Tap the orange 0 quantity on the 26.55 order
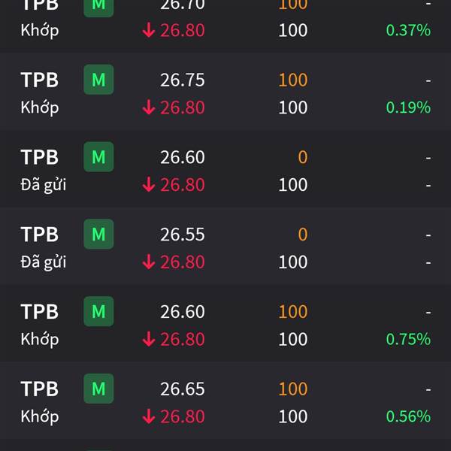 point(303,234)
